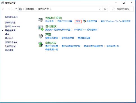
Task: Open 时钟和区域 category in sidebar
Action: coord(10,46)
